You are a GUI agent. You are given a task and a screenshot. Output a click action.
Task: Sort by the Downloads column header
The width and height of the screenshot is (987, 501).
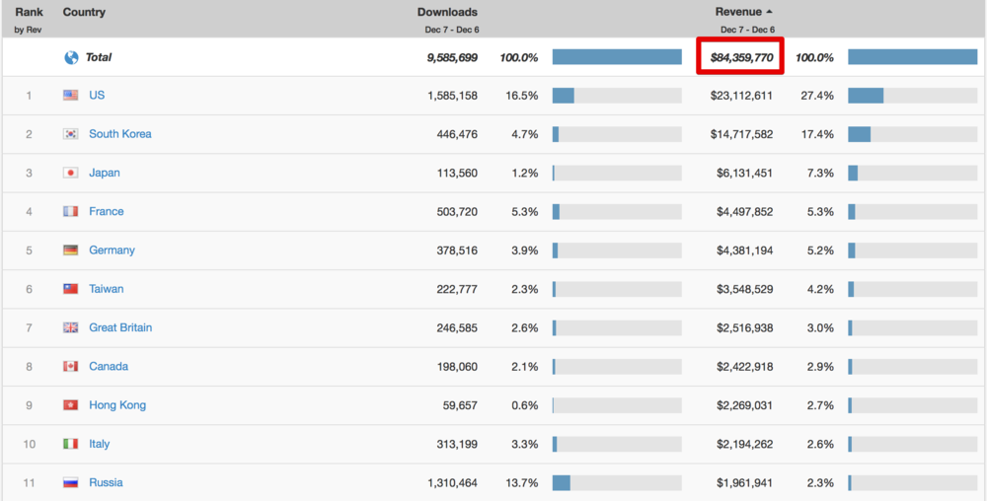pos(447,12)
